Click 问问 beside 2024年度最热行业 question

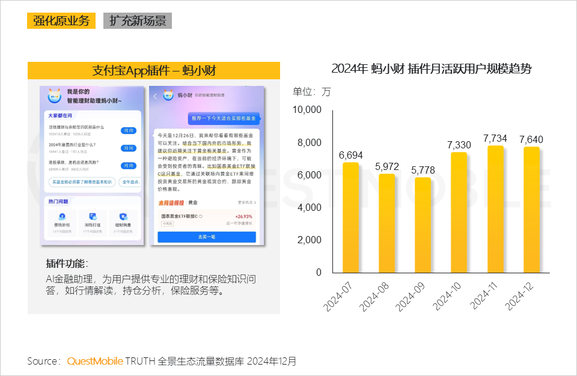point(128,148)
